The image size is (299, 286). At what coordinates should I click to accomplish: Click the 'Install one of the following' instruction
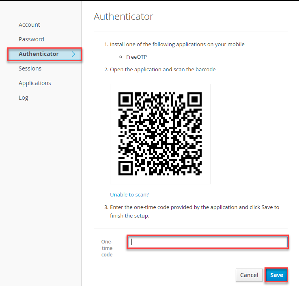pyautogui.click(x=177, y=44)
